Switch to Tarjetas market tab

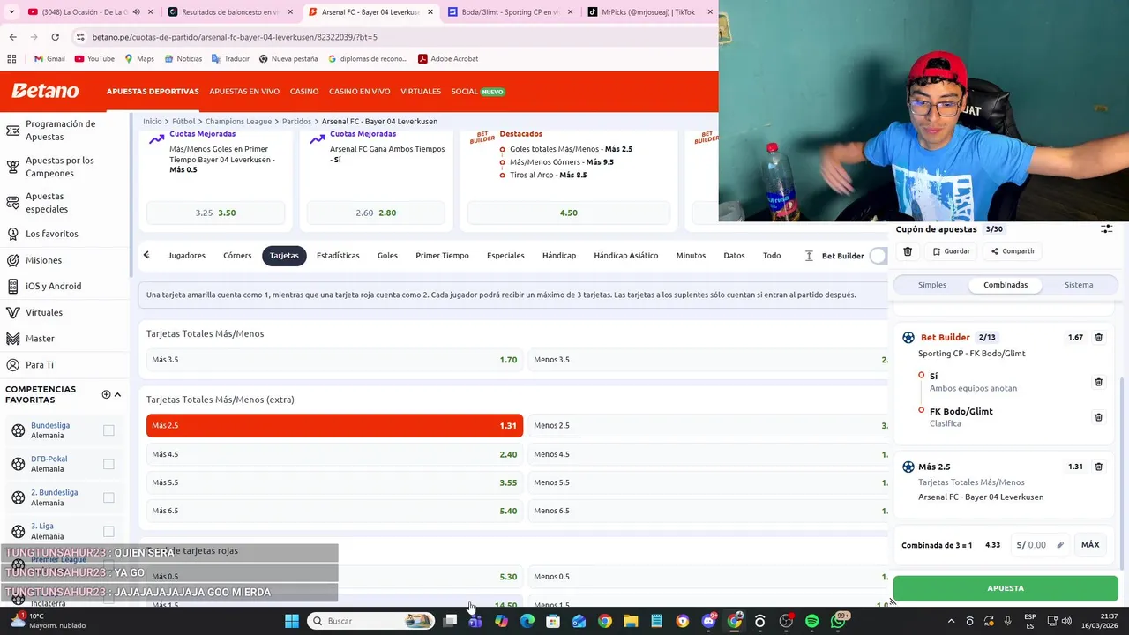(284, 256)
